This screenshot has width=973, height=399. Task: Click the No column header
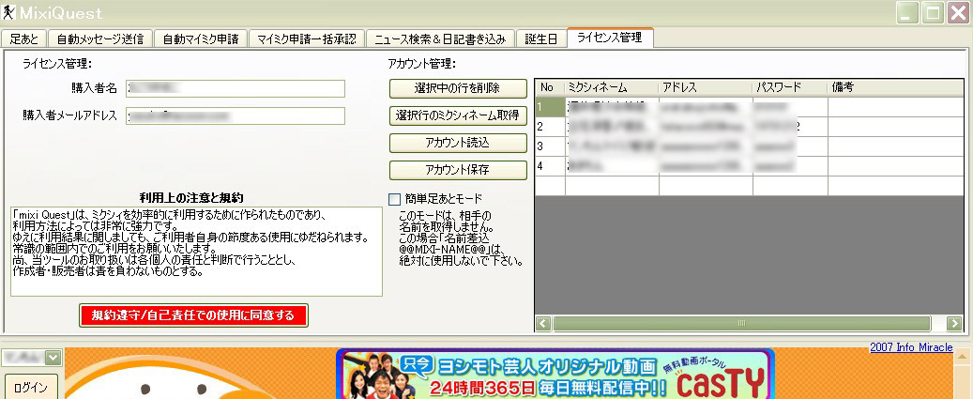coord(550,87)
